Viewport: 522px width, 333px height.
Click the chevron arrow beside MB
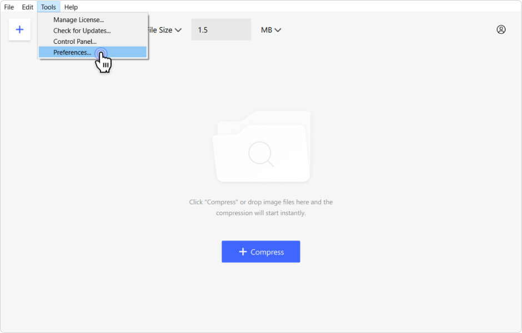coord(278,30)
